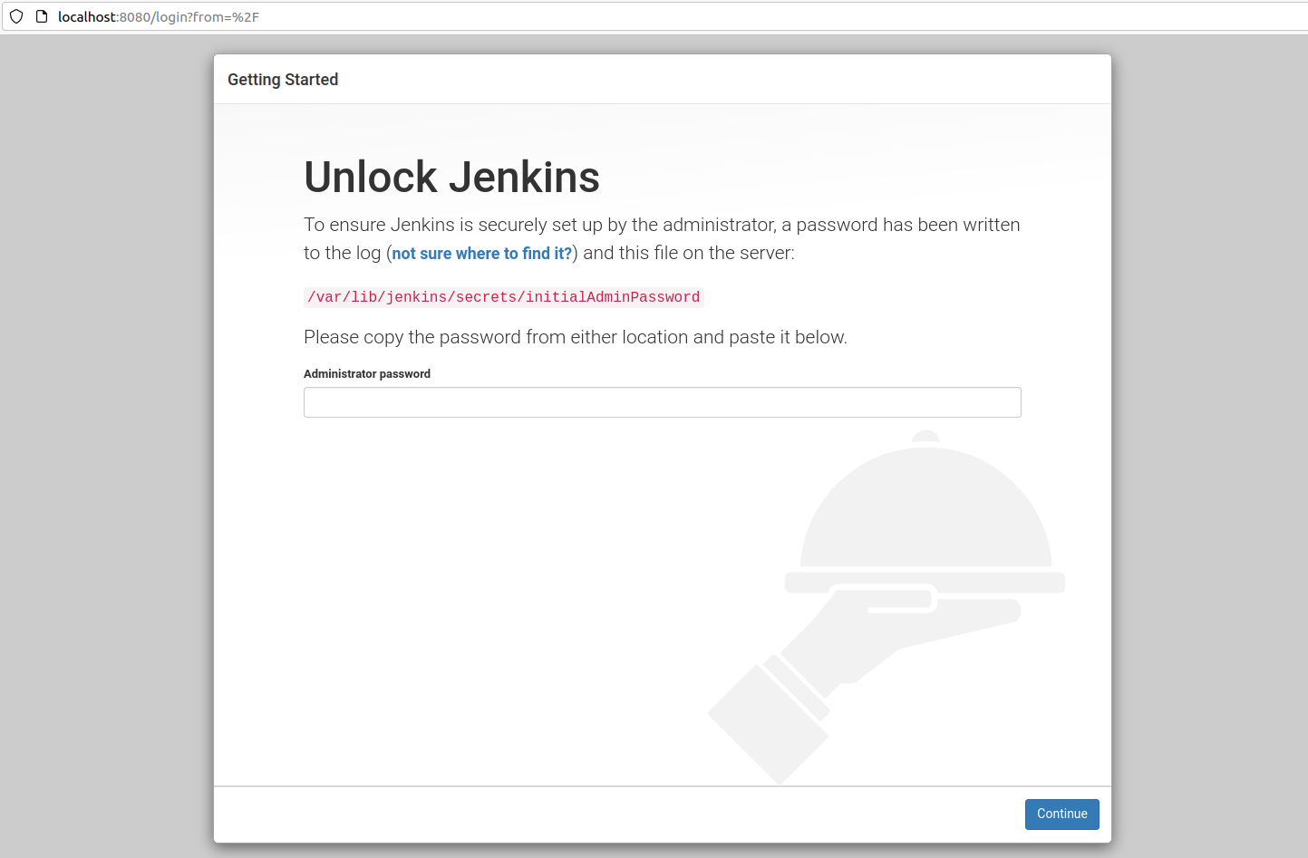Click the page info icon in address bar
This screenshot has height=858, width=1308.
42,16
